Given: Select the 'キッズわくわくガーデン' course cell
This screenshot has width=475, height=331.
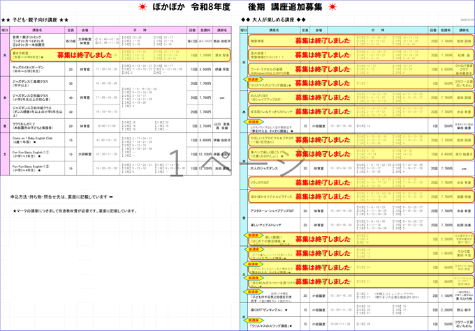Looking at the screenshot, I should 37,69.
